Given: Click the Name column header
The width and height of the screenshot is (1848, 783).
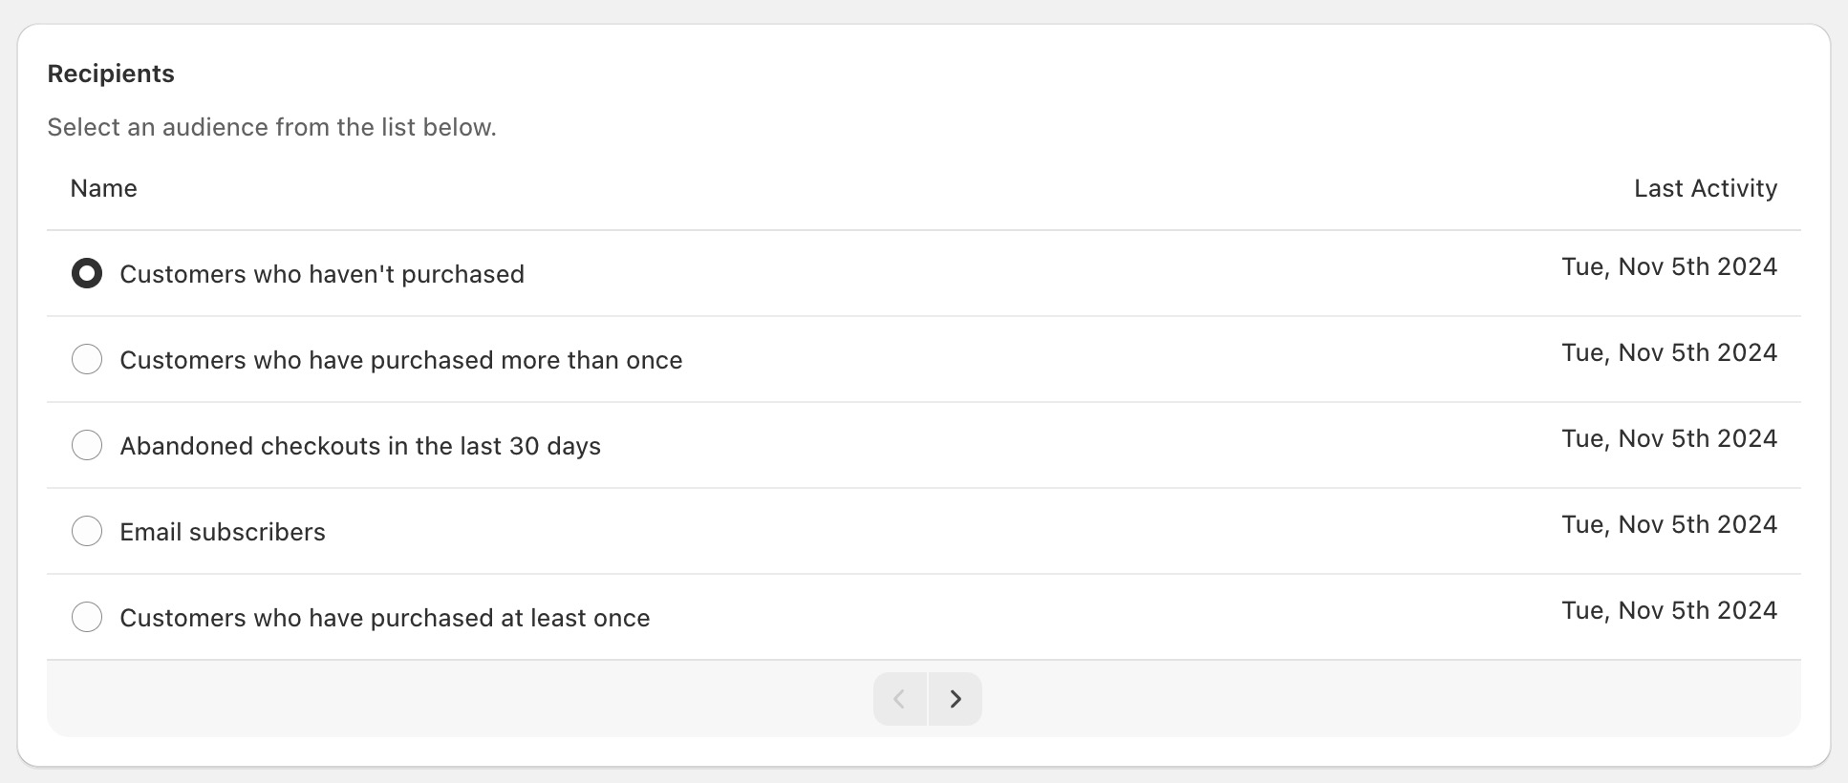Looking at the screenshot, I should [103, 189].
